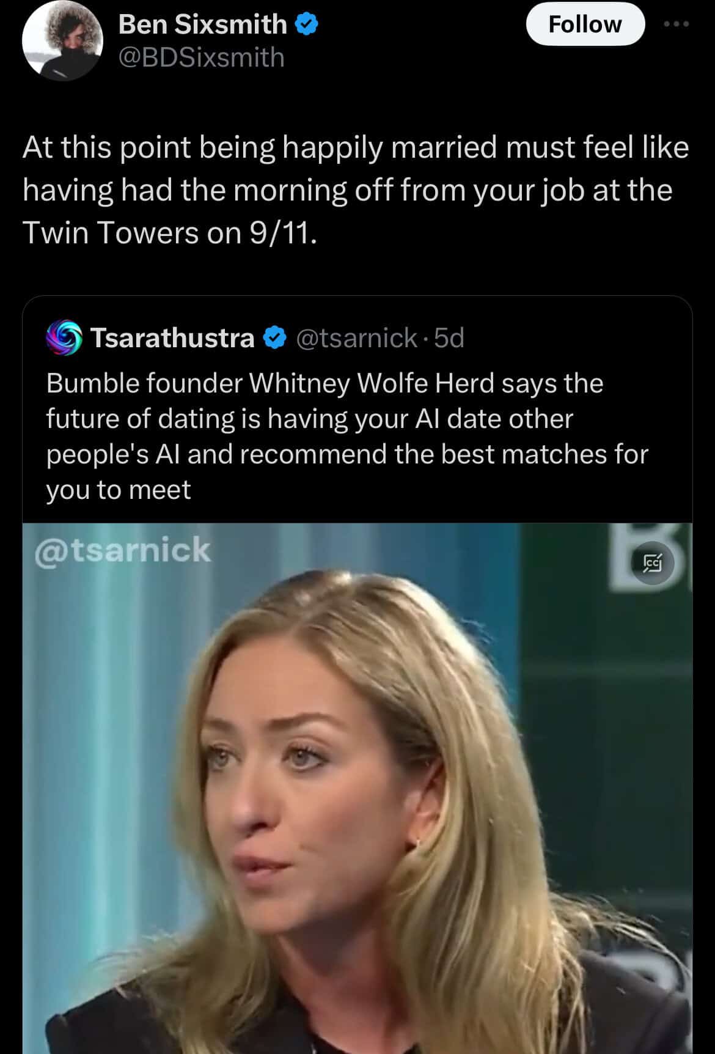715x1054 pixels.
Task: Click the 5d timestamp on quoted post
Action: [449, 337]
